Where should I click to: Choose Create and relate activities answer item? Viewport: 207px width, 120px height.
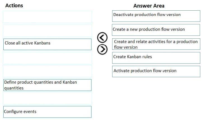pyautogui.click(x=156, y=44)
